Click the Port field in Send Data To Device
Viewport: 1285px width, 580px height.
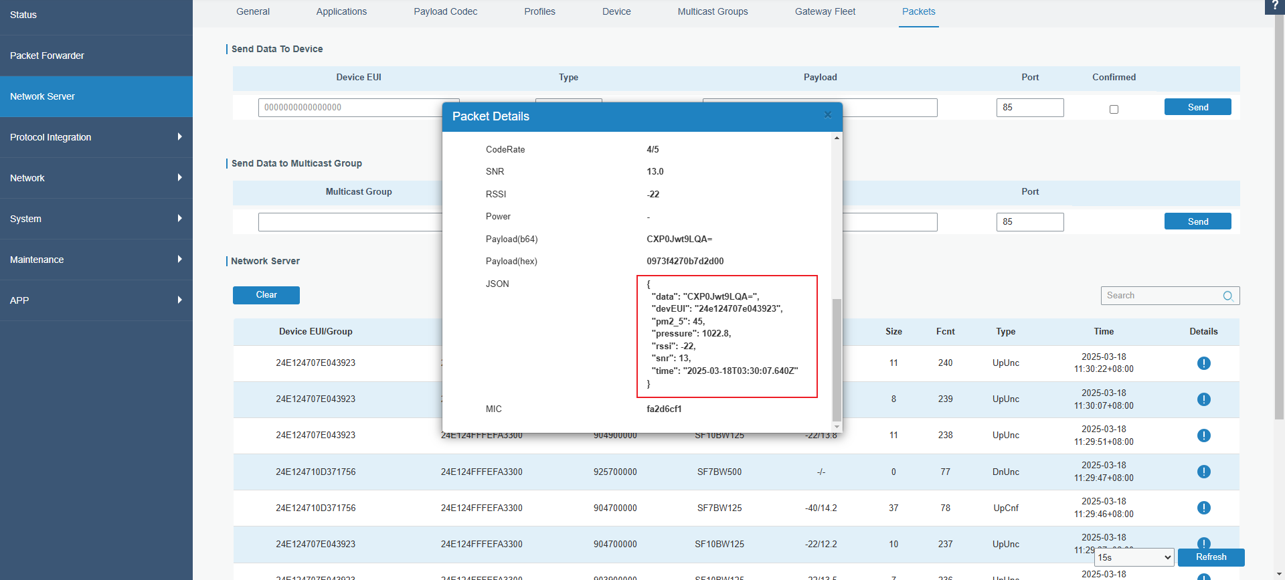1030,108
